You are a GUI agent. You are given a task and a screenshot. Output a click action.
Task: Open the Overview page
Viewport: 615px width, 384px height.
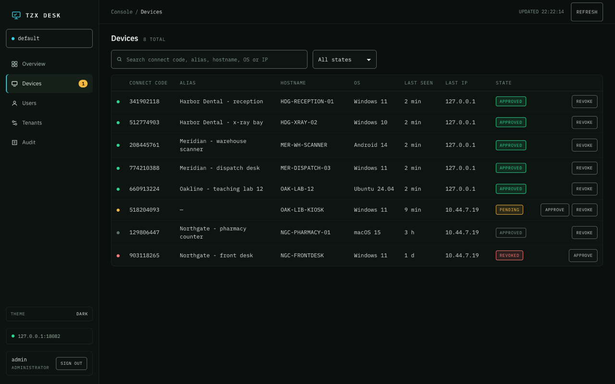[x=49, y=64]
